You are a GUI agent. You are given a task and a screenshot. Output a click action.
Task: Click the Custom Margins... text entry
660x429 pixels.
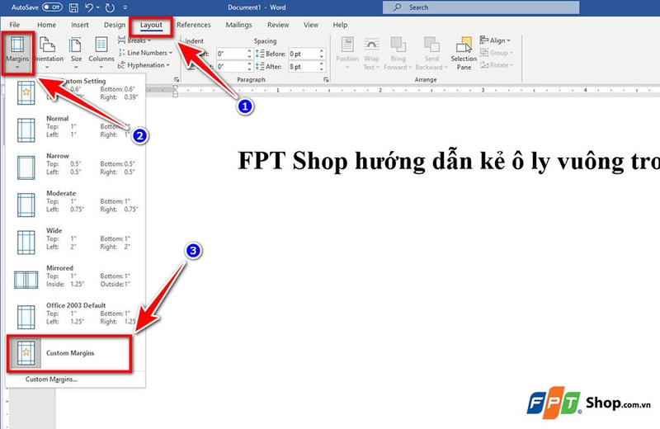tap(51, 379)
